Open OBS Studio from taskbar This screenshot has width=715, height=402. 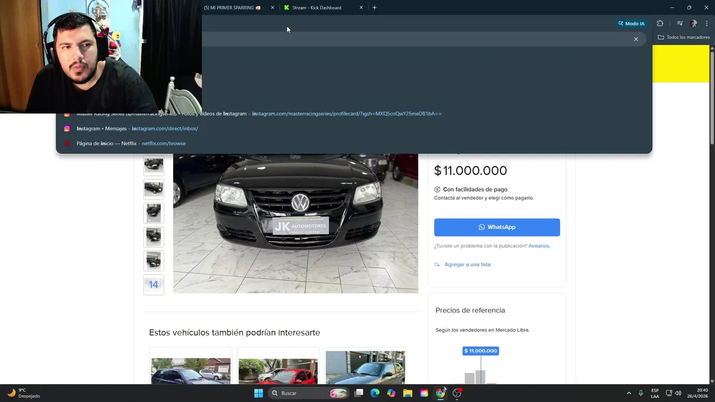[x=457, y=393]
